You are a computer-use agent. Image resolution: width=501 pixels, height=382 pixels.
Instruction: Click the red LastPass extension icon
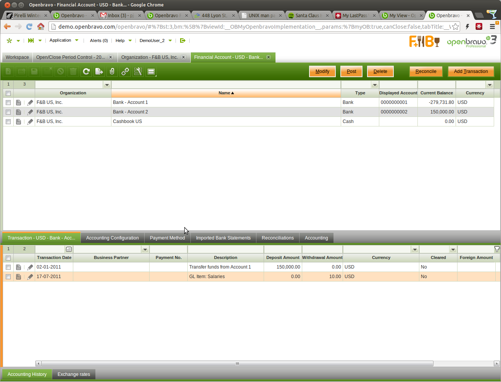click(x=479, y=27)
